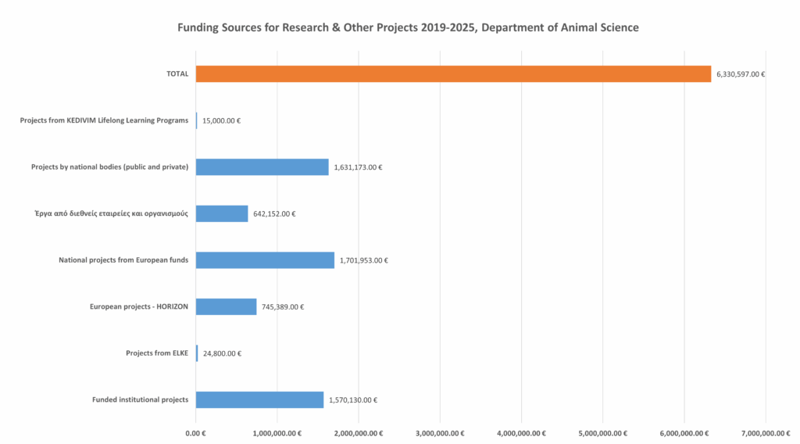The image size is (800, 444).
Task: Select the chart title text
Action: 408,27
